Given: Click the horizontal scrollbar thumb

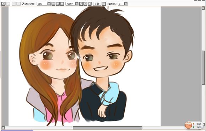Looking at the screenshot, I should tap(108, 128).
